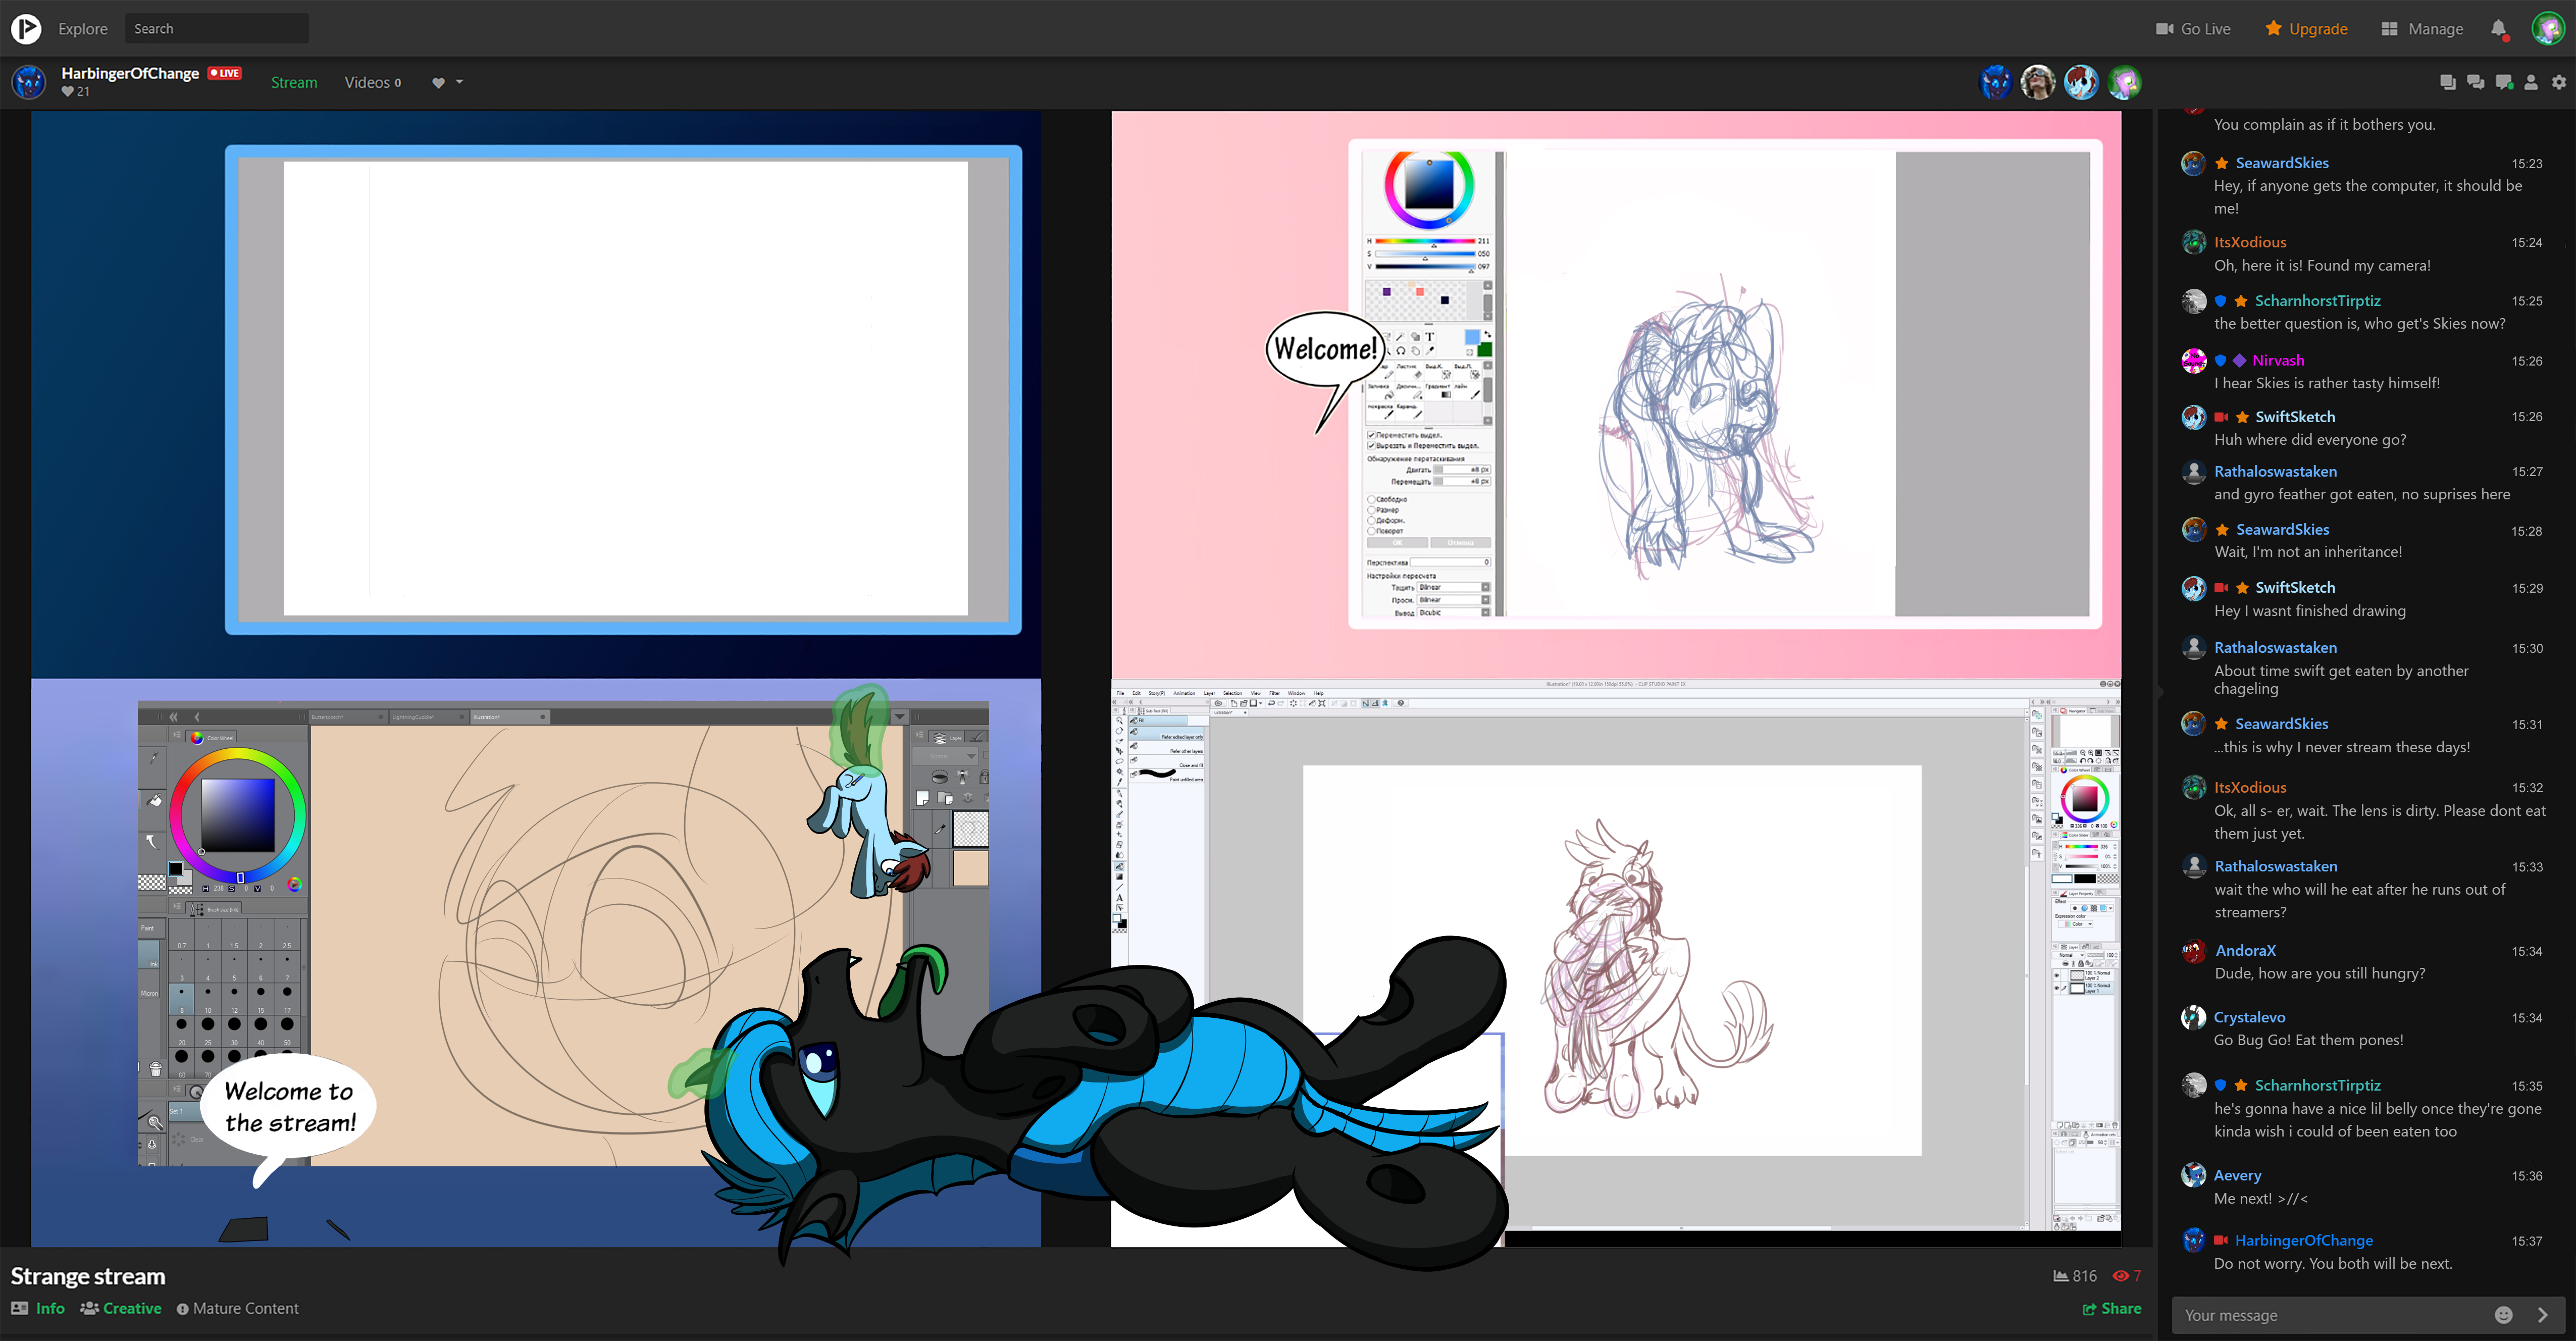Click the Upgrade link
The width and height of the screenshot is (2576, 1341).
pos(2306,28)
